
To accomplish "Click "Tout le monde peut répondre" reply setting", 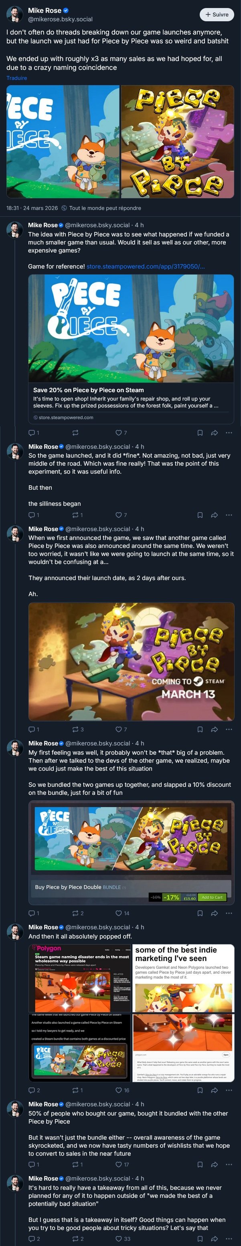I will 101,208.
